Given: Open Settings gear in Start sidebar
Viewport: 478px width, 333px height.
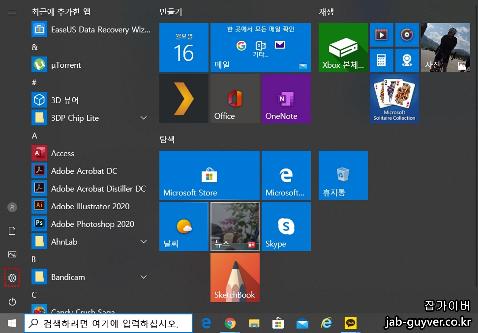Looking at the screenshot, I should [x=12, y=278].
